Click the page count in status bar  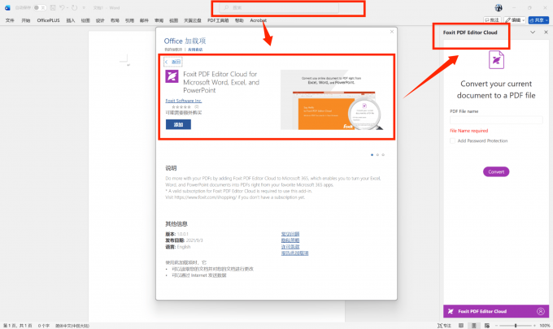coord(18,326)
